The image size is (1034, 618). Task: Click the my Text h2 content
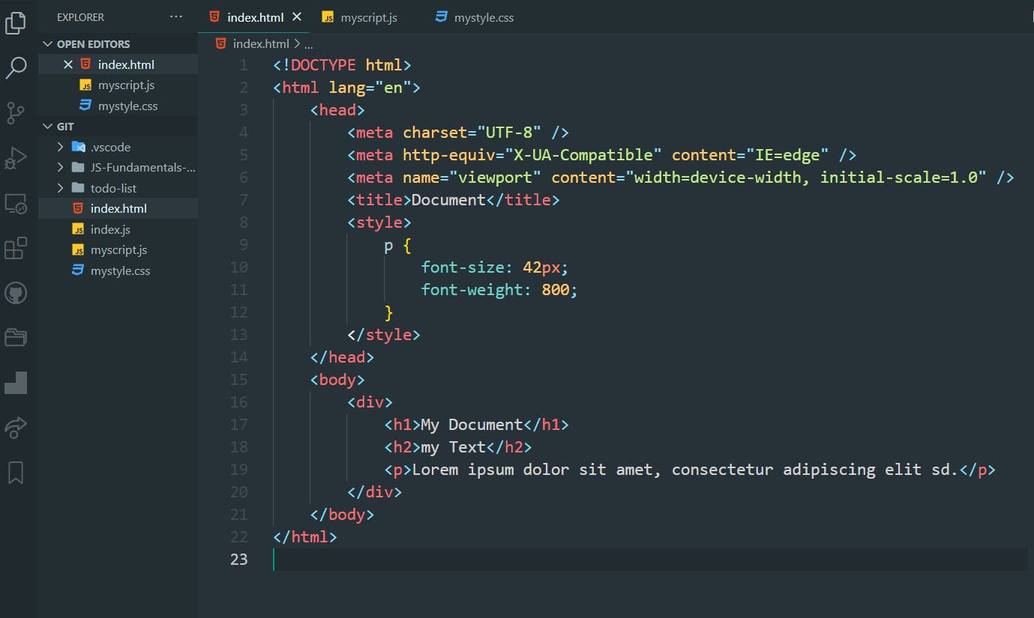pyautogui.click(x=454, y=447)
